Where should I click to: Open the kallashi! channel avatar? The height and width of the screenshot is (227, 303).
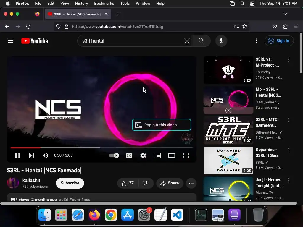[13, 183]
